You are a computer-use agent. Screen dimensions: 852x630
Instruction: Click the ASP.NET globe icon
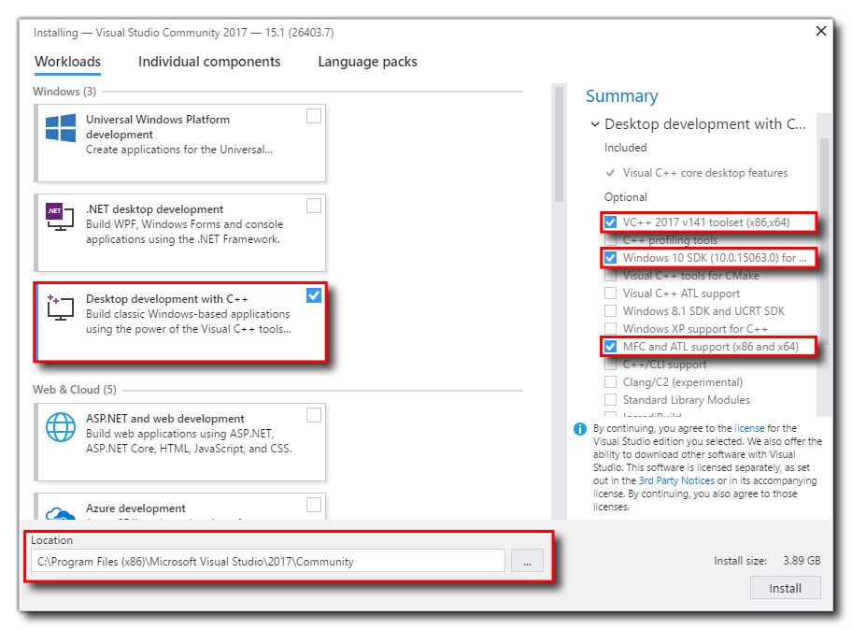(61, 427)
